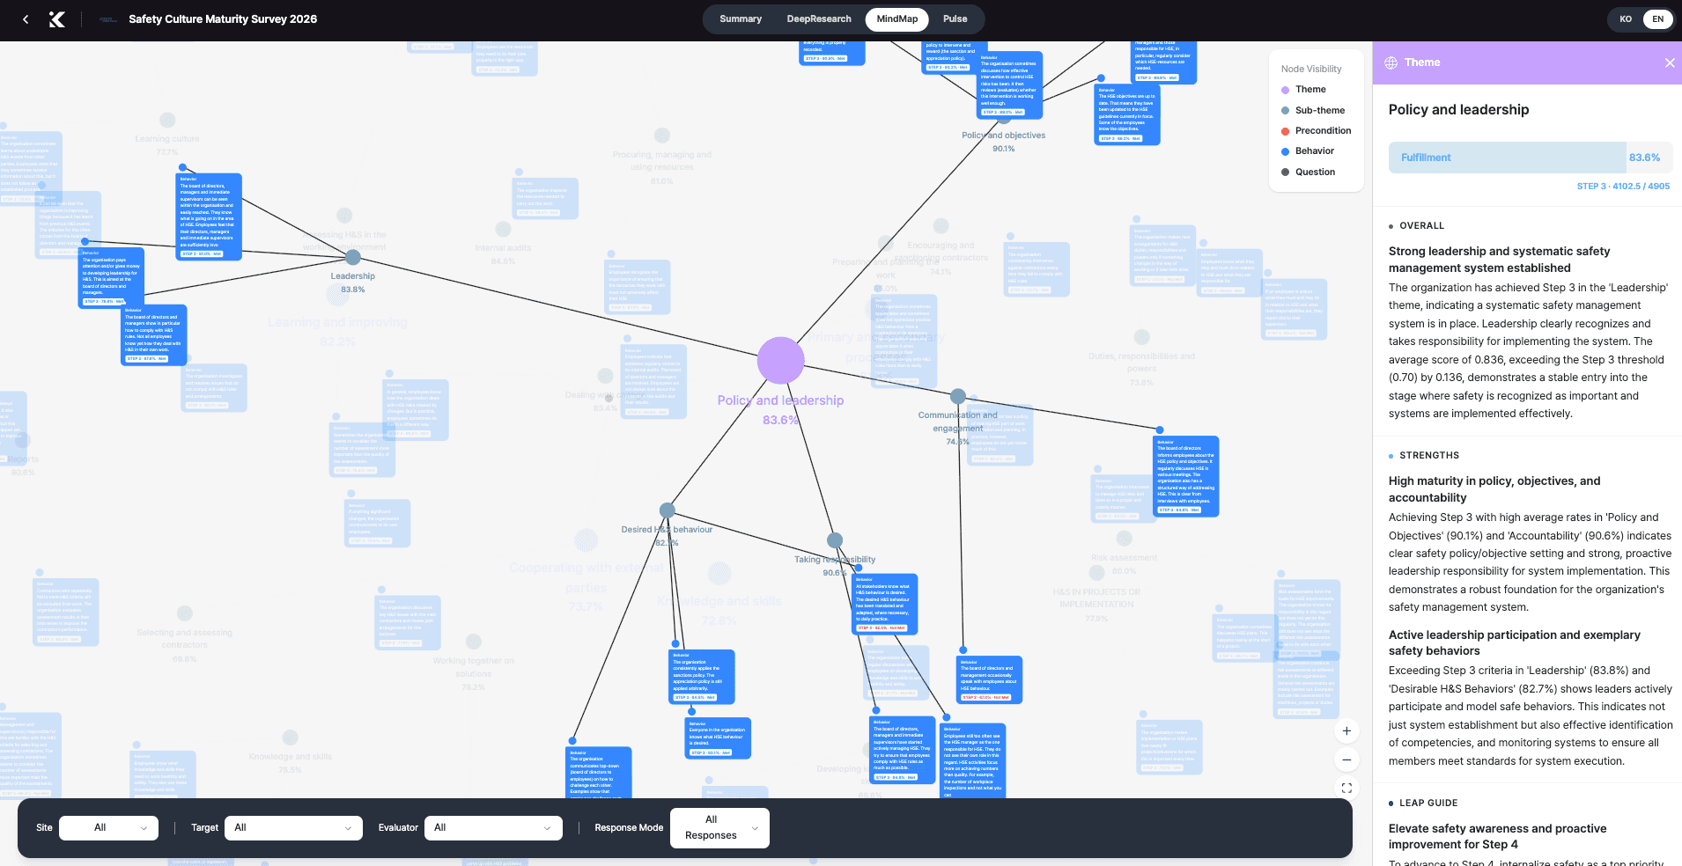
Task: Click the K logo icon
Action: pos(57,19)
